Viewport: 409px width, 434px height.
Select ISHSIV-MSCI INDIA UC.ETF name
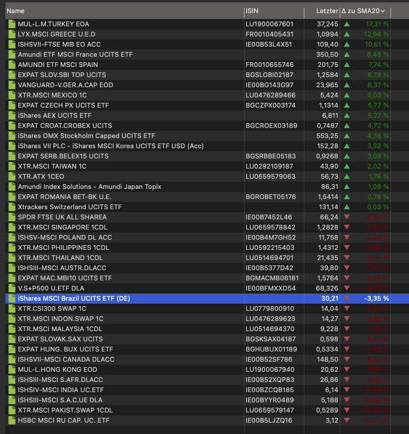click(61, 390)
